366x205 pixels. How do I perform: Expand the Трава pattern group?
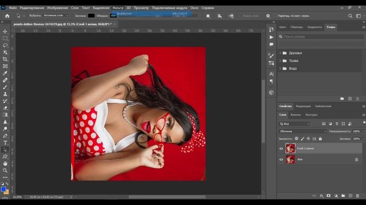(x=280, y=61)
